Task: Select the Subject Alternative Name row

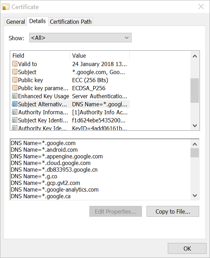Action: point(70,104)
